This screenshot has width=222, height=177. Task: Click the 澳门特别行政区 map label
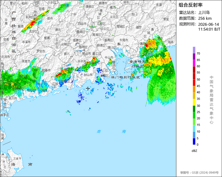[125, 77]
